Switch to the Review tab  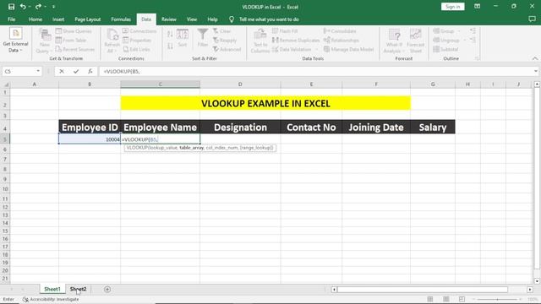click(x=169, y=19)
